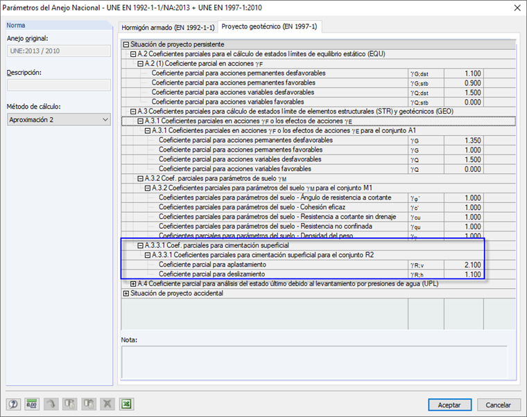Export table with the green Excel icon
The width and height of the screenshot is (527, 417).
(127, 404)
